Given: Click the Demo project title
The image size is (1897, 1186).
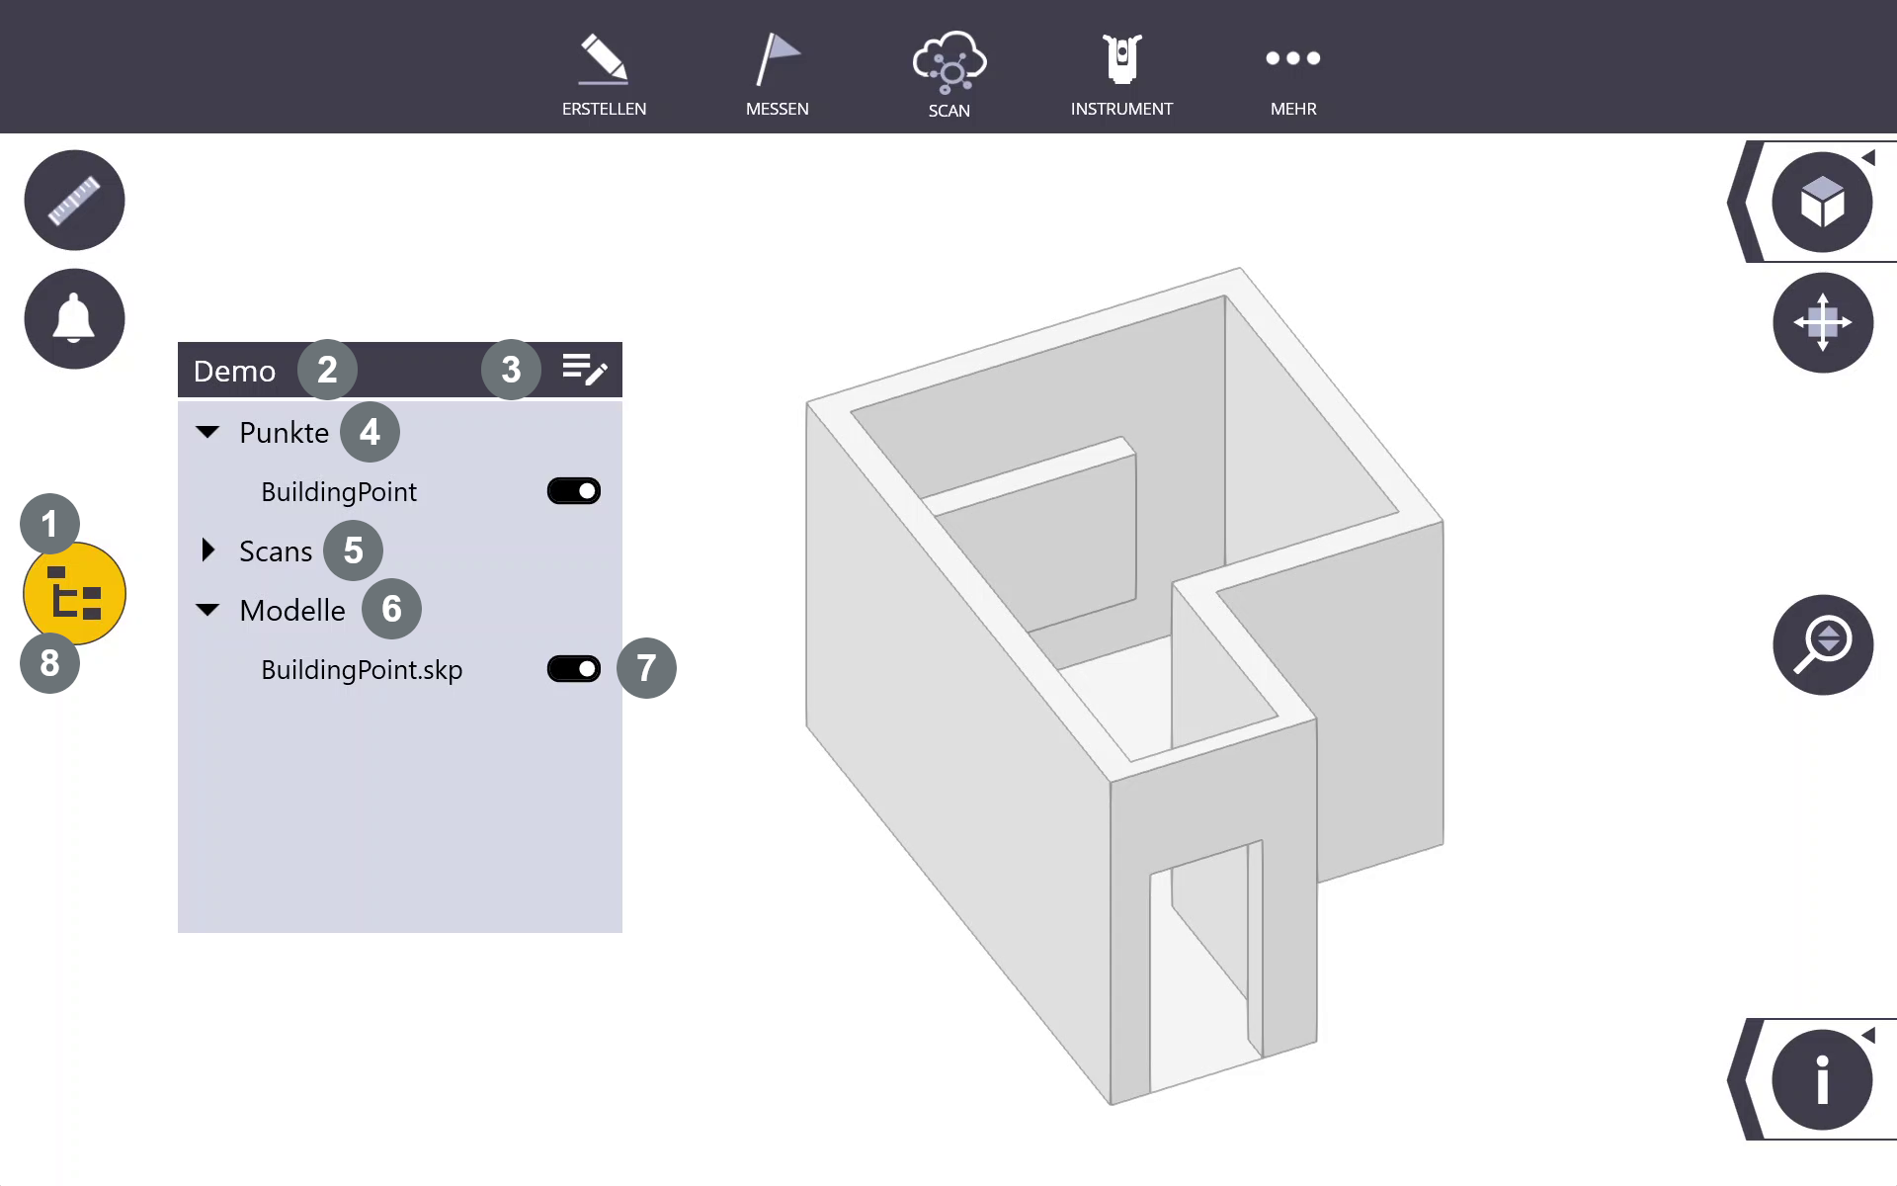Looking at the screenshot, I should [234, 371].
